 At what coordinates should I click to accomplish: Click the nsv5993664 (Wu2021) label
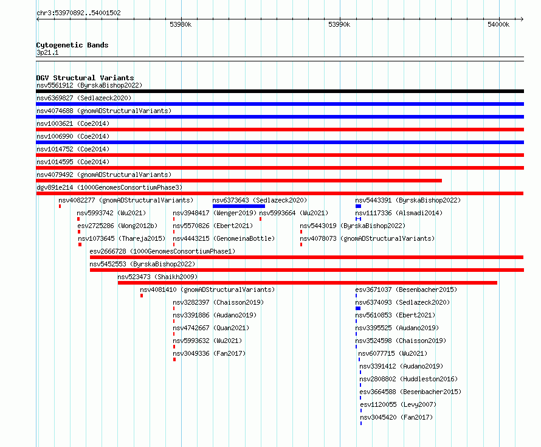pos(294,213)
